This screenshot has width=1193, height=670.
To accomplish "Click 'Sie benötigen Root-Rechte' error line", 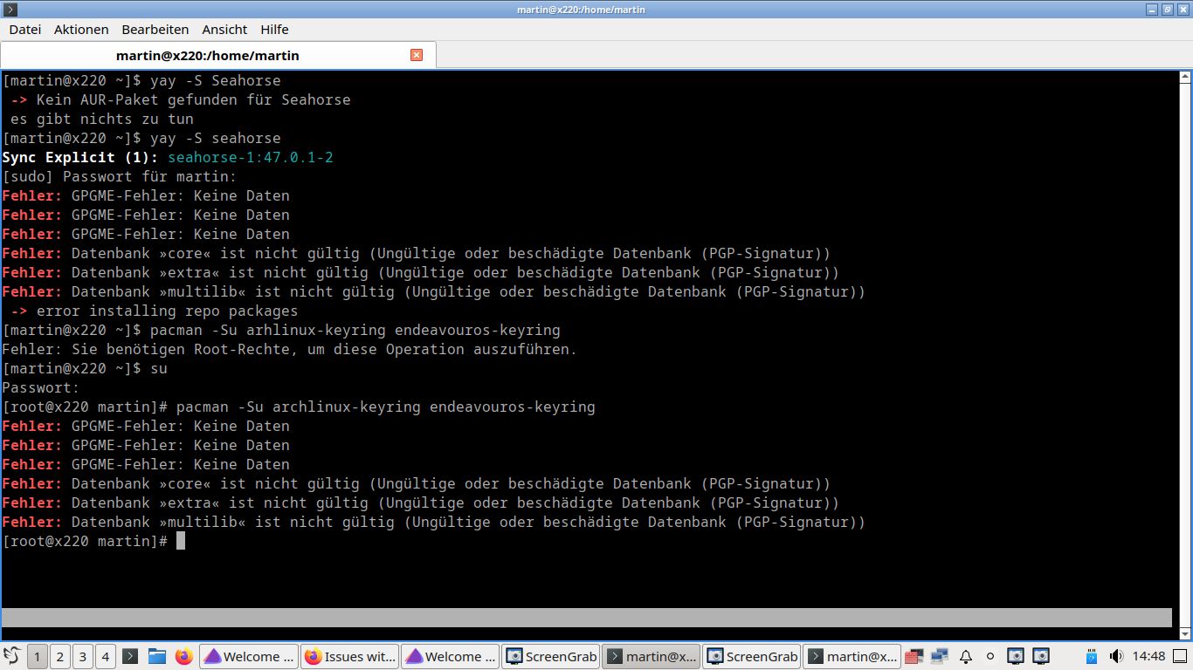I will pos(290,349).
